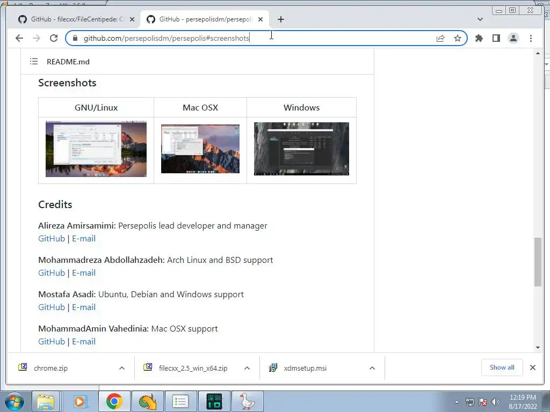
Task: Open a new tab with plus button
Action: click(280, 19)
